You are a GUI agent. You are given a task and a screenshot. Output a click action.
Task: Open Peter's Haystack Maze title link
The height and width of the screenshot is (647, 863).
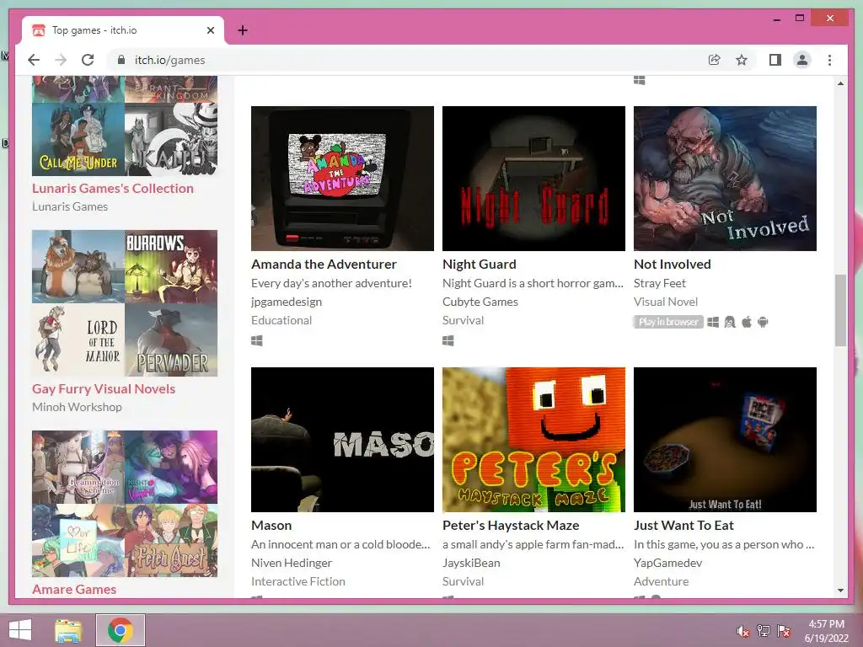(511, 526)
